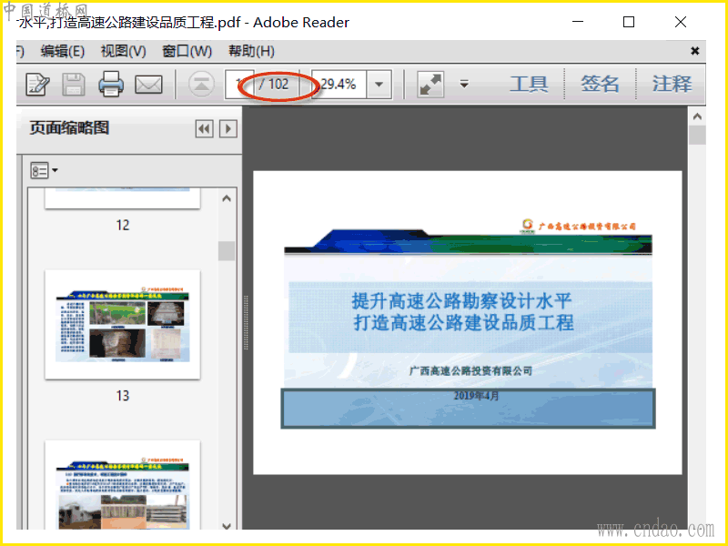Click the page label 13 under thumbnail
The image size is (728, 546).
coord(123,396)
